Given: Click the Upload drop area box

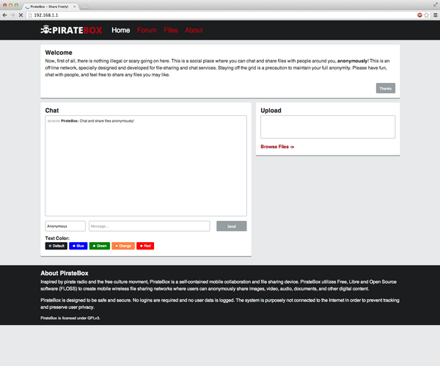Looking at the screenshot, I should point(328,127).
